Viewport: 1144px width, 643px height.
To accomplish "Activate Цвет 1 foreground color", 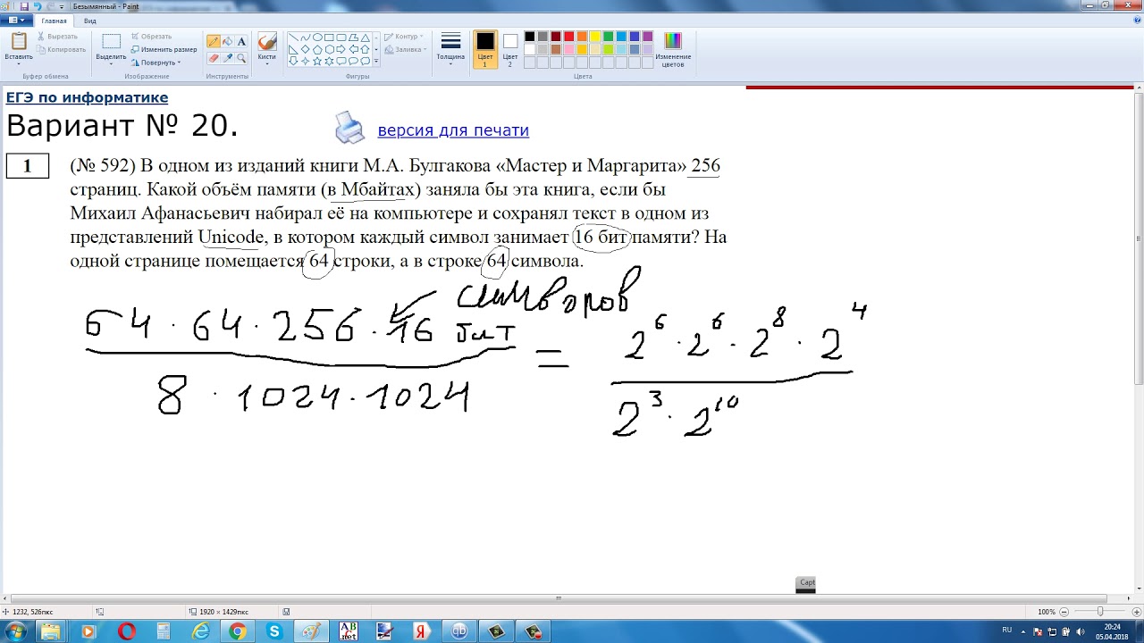I will coord(485,49).
